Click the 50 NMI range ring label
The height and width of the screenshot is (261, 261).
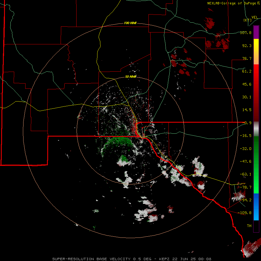pyautogui.click(x=130, y=77)
